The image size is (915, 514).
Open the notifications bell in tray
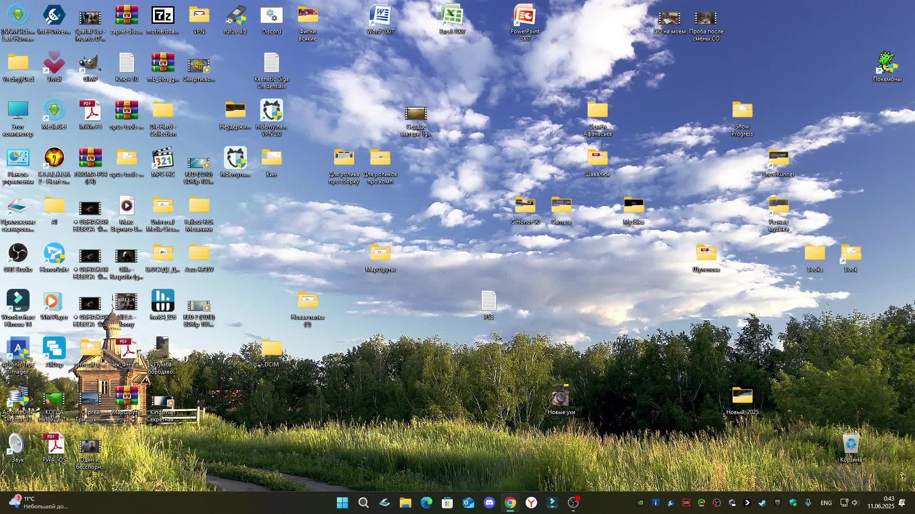[902, 503]
